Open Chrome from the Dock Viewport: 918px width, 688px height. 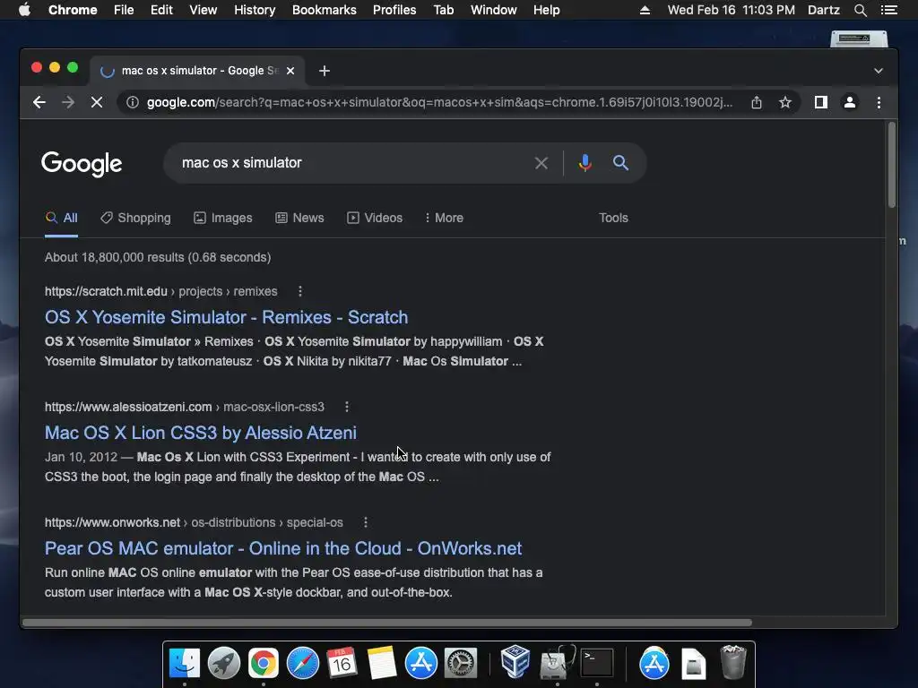pyautogui.click(x=264, y=663)
